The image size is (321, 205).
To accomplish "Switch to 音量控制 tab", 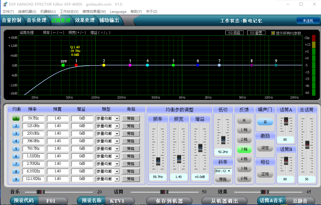I will 12,20.
